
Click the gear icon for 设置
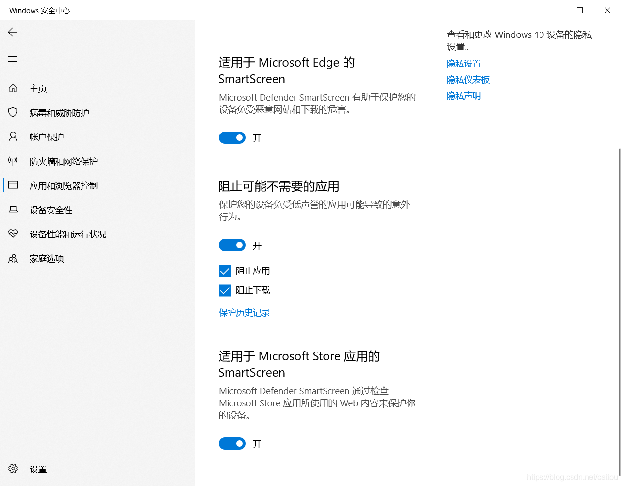click(x=13, y=469)
